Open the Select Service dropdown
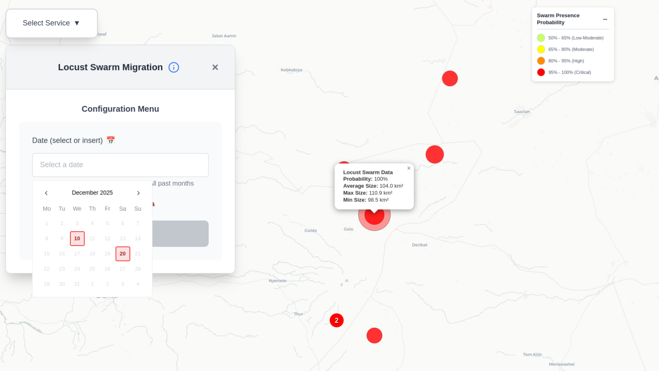Viewport: 659px width, 371px height. click(x=51, y=23)
